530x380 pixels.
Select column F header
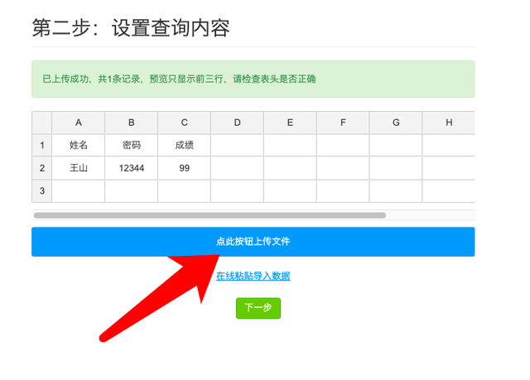point(343,123)
